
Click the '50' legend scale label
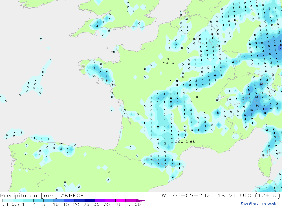(x=138, y=204)
